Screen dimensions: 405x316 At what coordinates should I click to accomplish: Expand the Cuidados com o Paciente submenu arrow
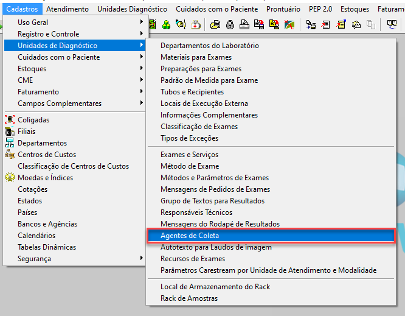click(141, 57)
